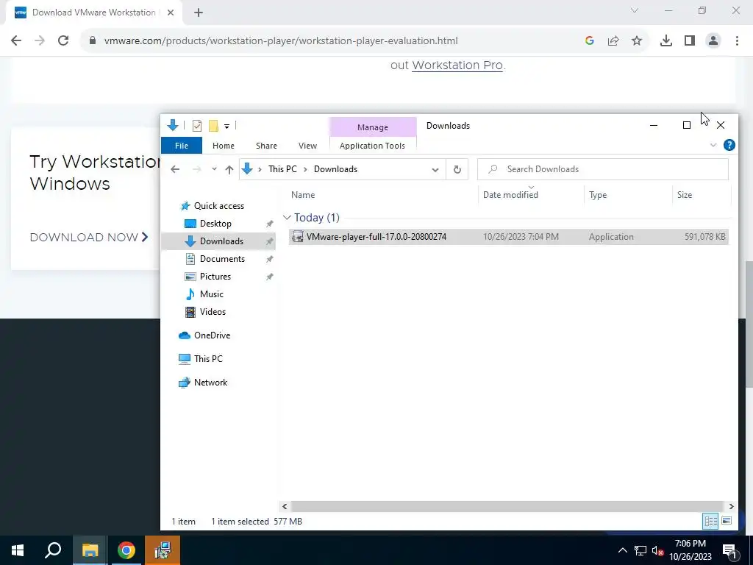The width and height of the screenshot is (753, 565).
Task: Bookmark this page with the star icon
Action: (x=637, y=41)
